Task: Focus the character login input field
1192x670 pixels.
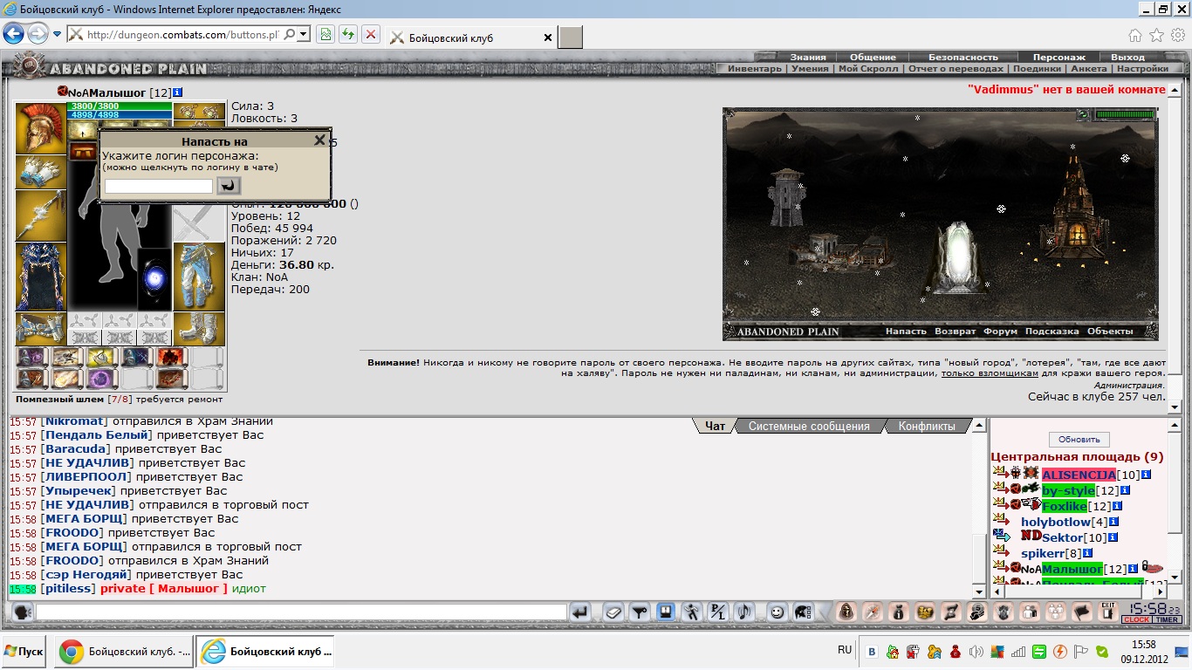Action: [159, 186]
